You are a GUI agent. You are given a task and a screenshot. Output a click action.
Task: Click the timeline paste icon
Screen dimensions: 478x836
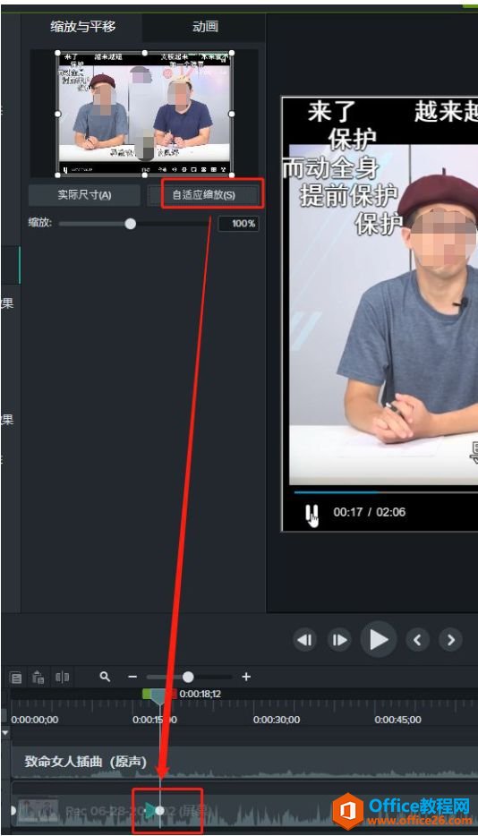(x=38, y=678)
